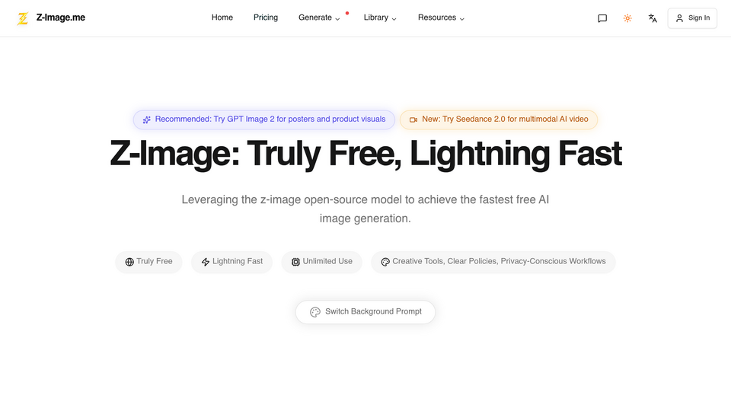731x411 pixels.
Task: Click the palette icon beside Creative Tools
Action: coord(385,262)
